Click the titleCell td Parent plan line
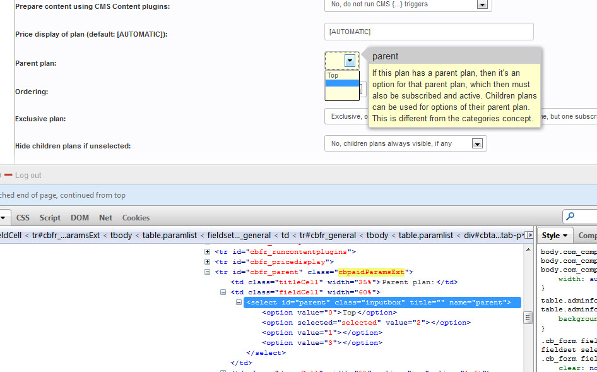This screenshot has height=372, width=597. pyautogui.click(x=344, y=282)
